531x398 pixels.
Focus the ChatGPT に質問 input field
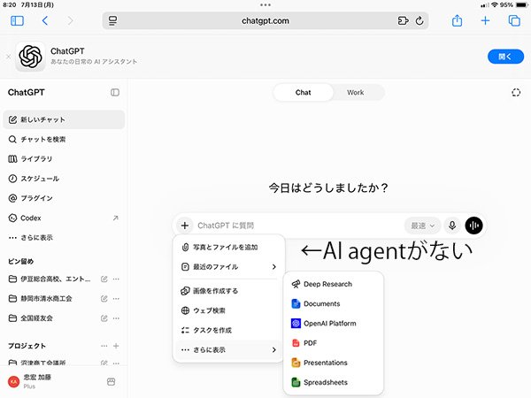[x=298, y=226]
